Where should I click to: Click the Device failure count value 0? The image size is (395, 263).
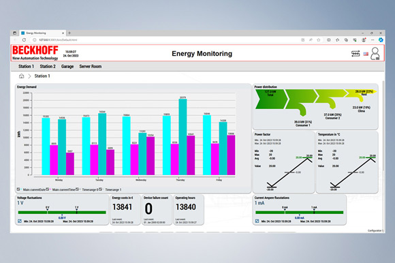(148, 208)
